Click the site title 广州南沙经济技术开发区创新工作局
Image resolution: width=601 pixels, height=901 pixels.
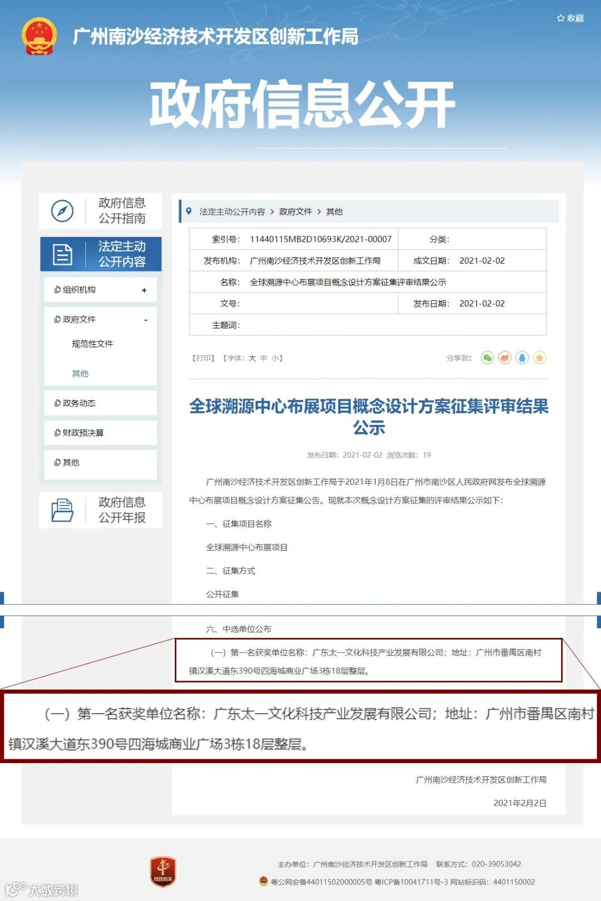(x=216, y=37)
